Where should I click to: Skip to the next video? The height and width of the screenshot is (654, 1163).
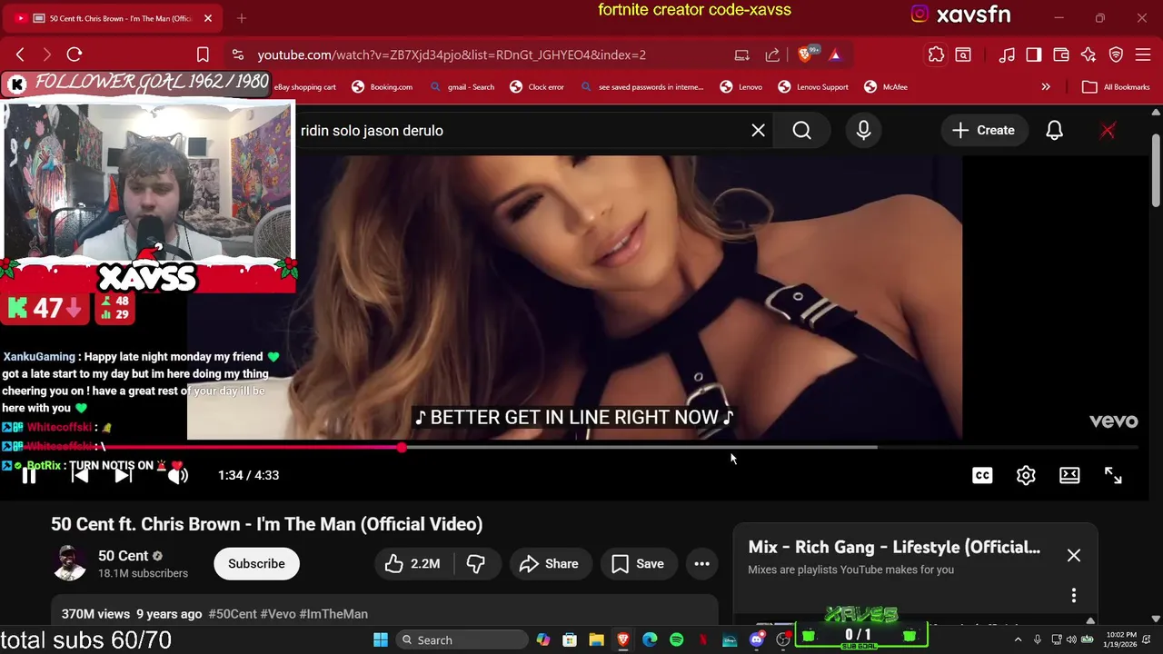(123, 475)
